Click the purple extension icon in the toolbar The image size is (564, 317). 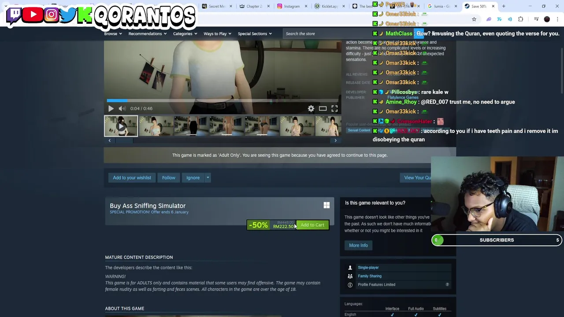(489, 19)
